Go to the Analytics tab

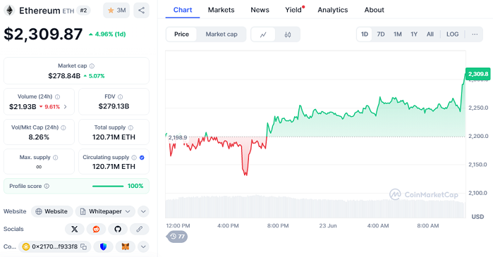333,10
